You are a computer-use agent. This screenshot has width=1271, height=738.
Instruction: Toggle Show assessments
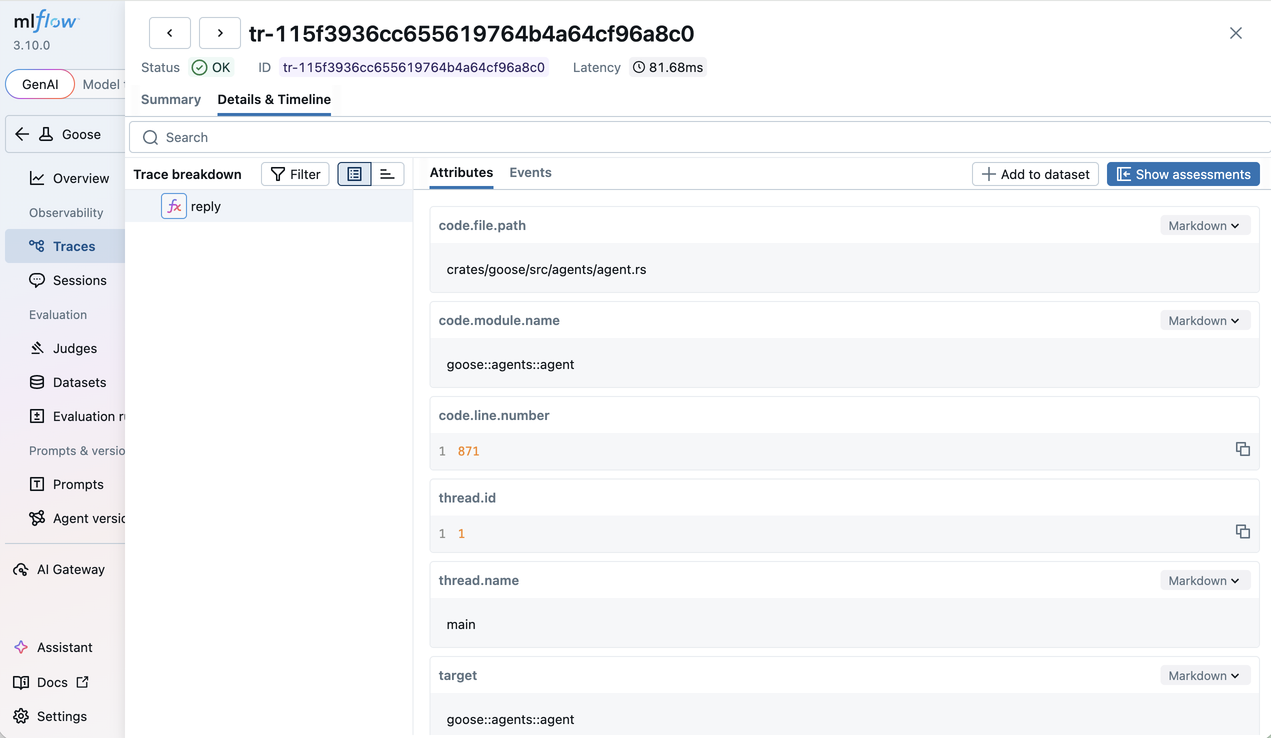(x=1182, y=173)
